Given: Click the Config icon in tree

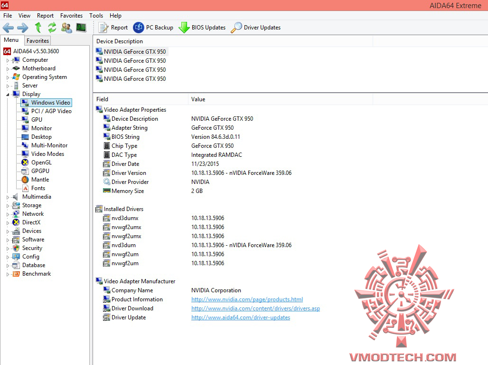Looking at the screenshot, I should tap(16, 257).
